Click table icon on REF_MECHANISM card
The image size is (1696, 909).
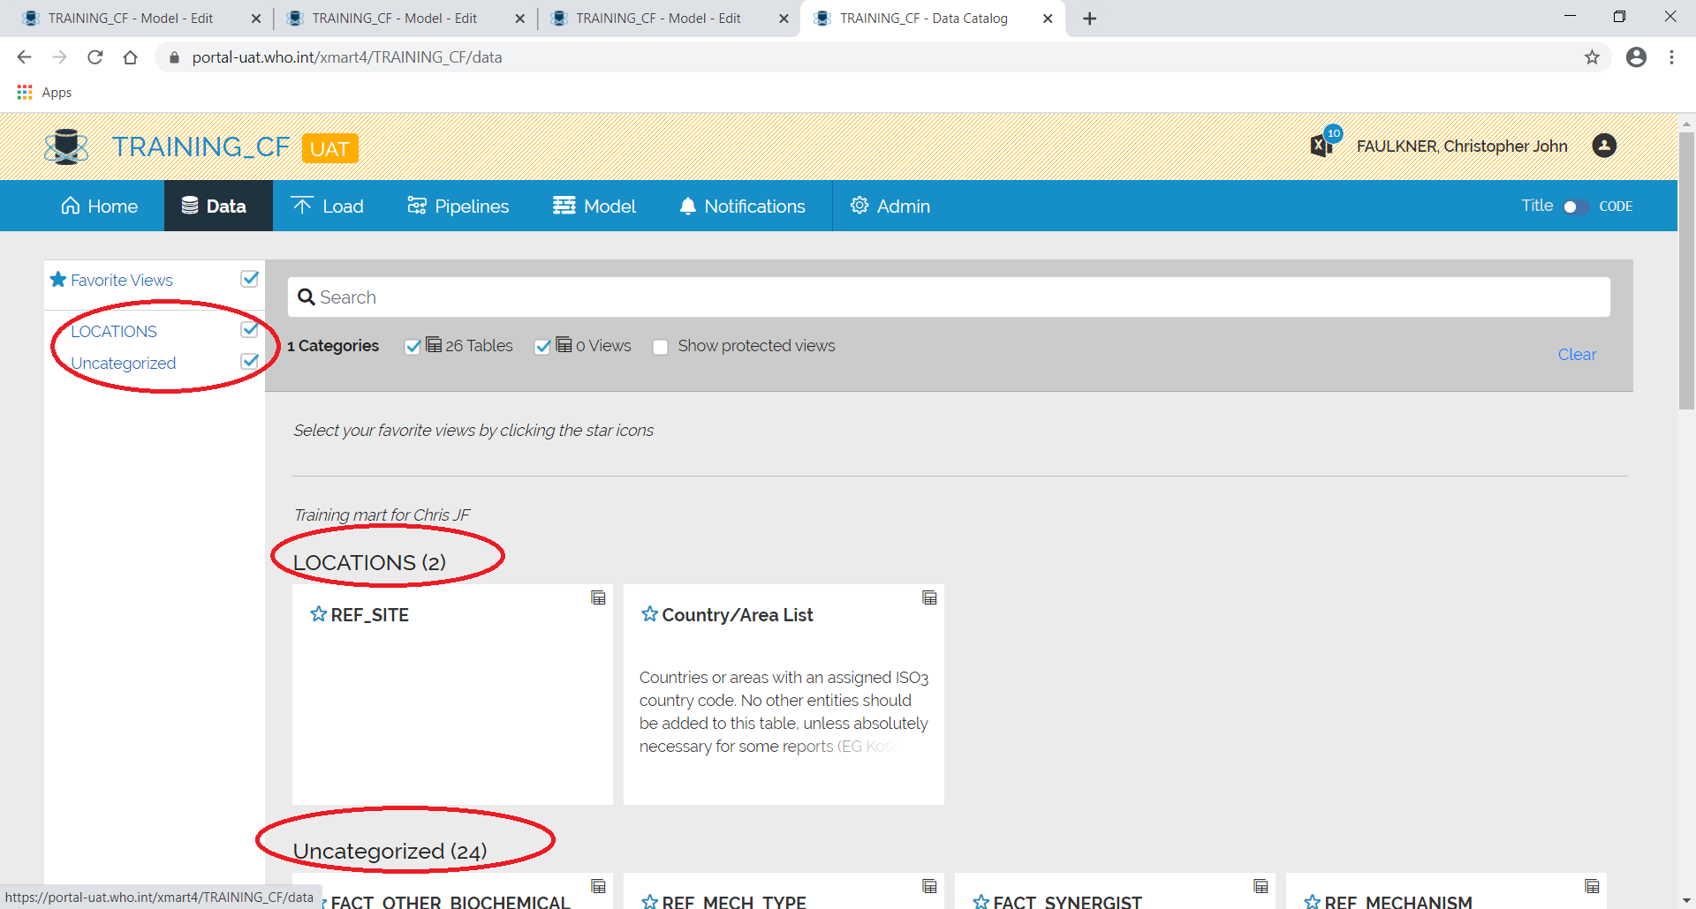pyautogui.click(x=1592, y=886)
